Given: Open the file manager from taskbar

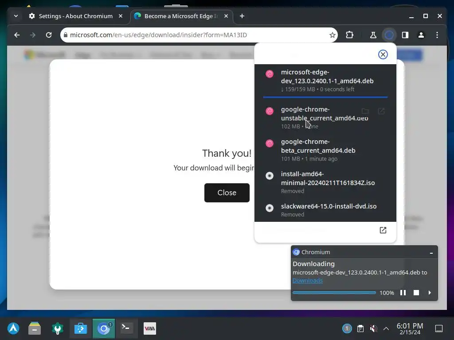Looking at the screenshot, I should pos(35,328).
